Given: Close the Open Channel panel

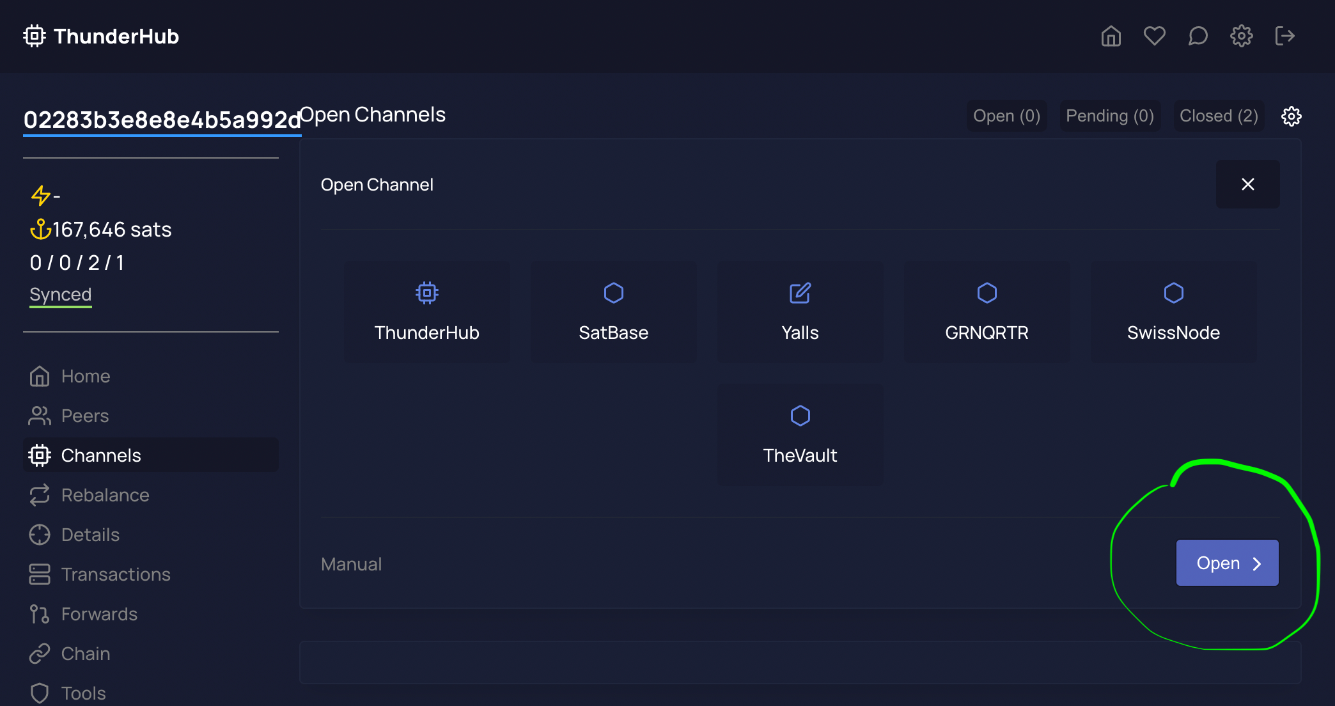Looking at the screenshot, I should click(1247, 184).
